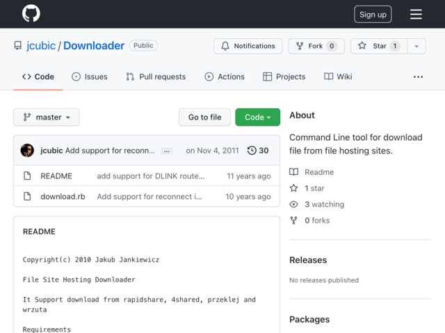The width and height of the screenshot is (445, 333).
Task: Open the hamburger navigation menu
Action: coord(416,15)
